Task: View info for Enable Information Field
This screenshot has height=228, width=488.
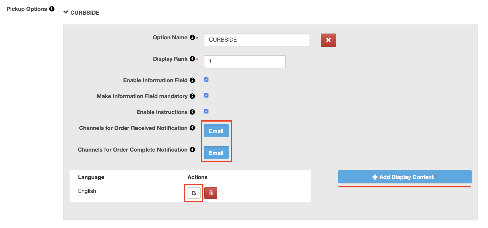Action: pos(192,80)
